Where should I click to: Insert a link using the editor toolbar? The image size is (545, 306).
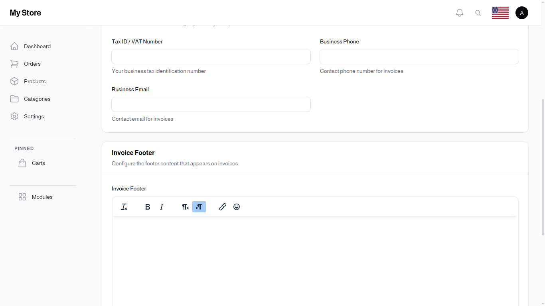[x=223, y=207]
